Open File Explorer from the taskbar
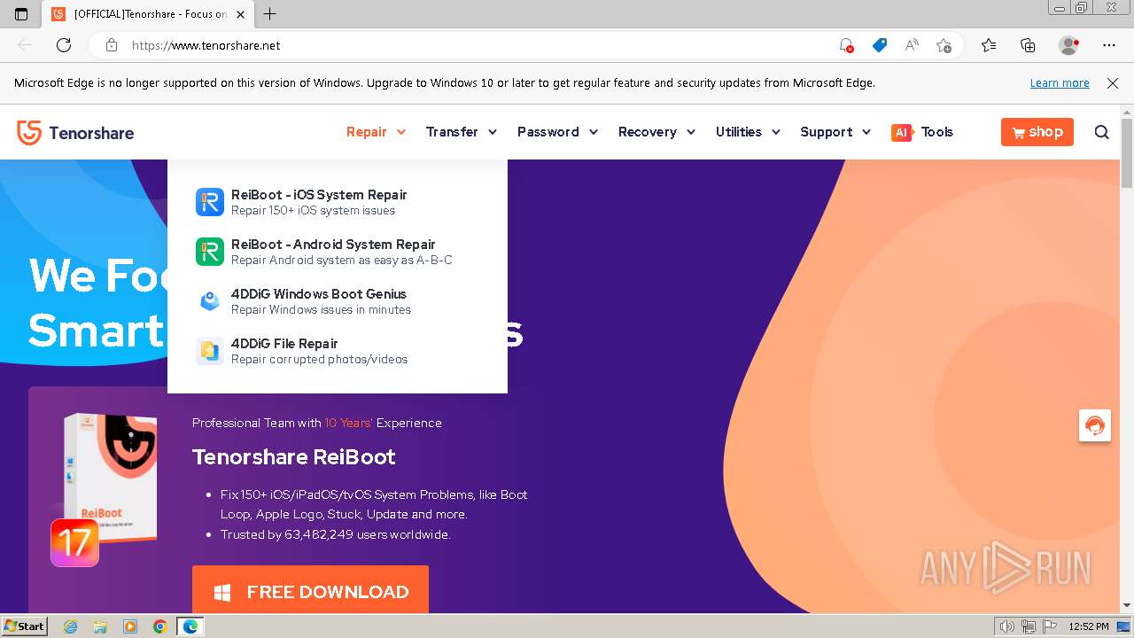The image size is (1134, 638). pos(100,626)
